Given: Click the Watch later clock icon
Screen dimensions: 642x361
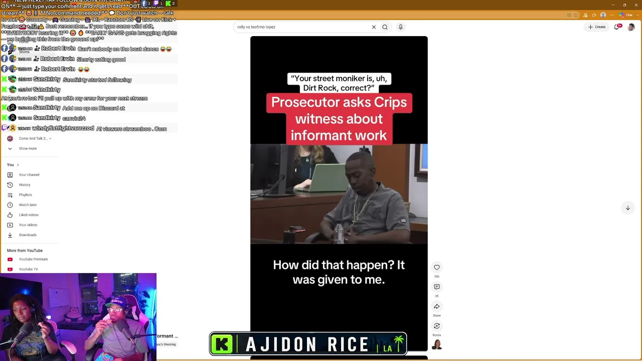Looking at the screenshot, I should (x=10, y=205).
